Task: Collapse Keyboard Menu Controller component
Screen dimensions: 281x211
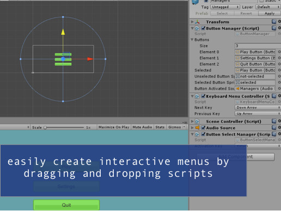Action: (x=192, y=96)
